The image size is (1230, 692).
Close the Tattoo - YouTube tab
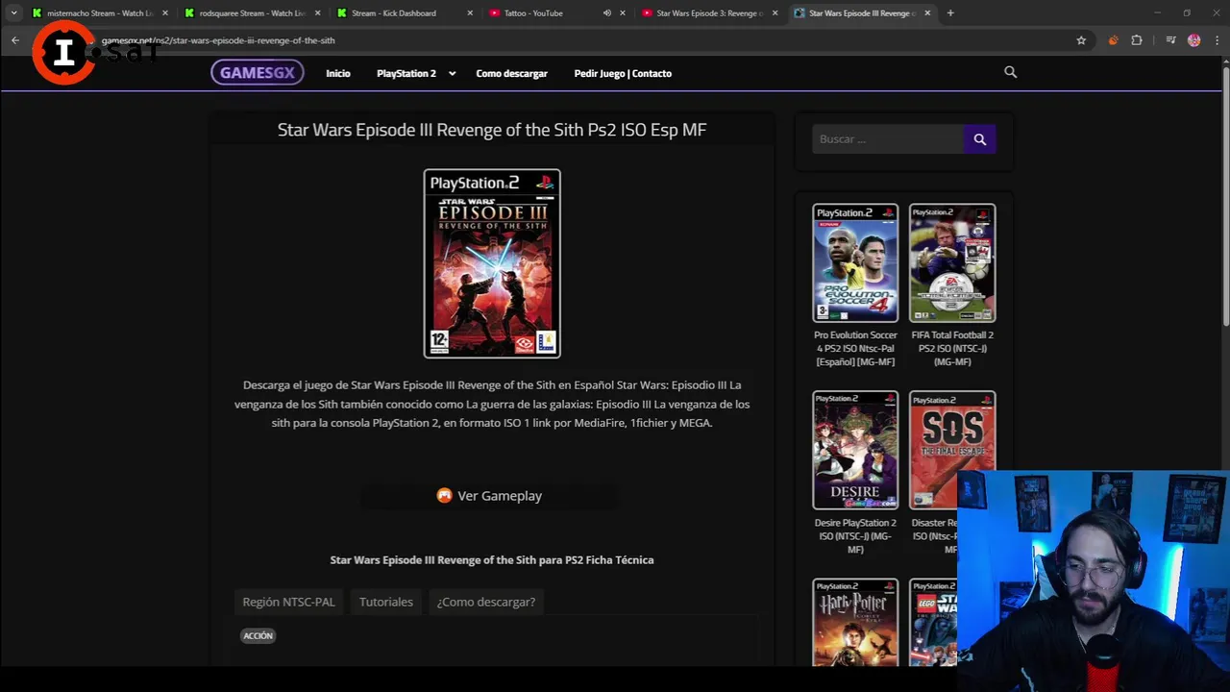623,13
